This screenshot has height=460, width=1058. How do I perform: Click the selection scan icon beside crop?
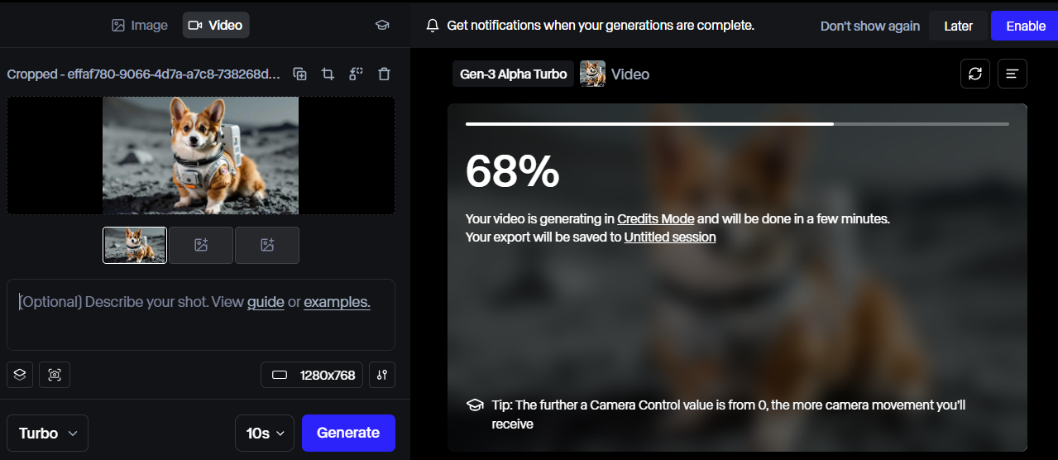point(356,74)
